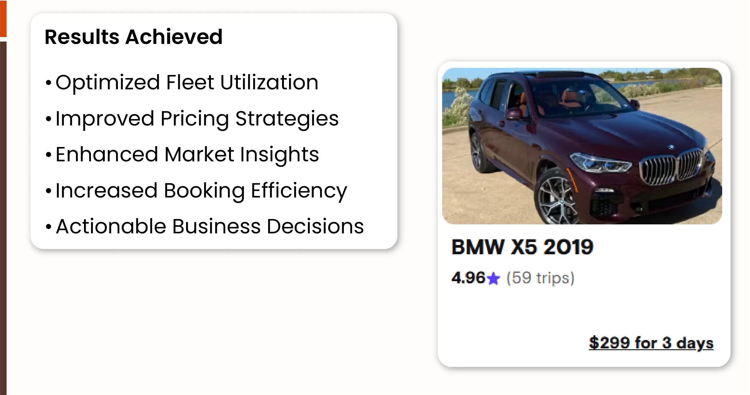750x395 pixels.
Task: Click the BMW front grille in photo
Action: (x=672, y=167)
